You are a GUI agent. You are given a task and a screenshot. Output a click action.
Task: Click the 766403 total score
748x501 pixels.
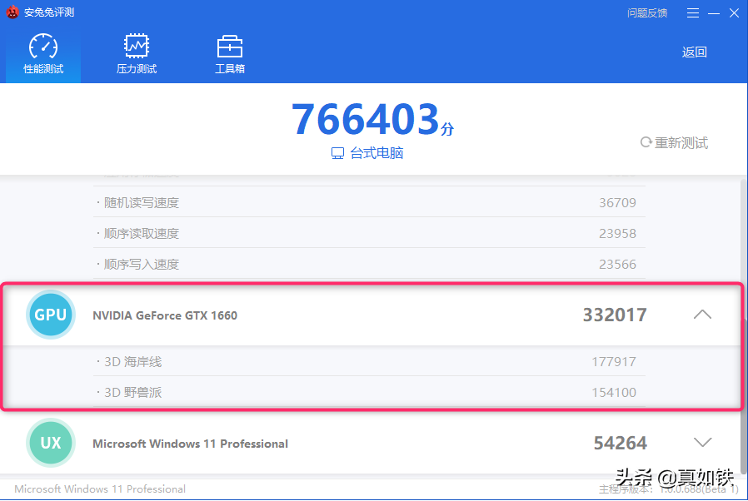pyautogui.click(x=365, y=120)
